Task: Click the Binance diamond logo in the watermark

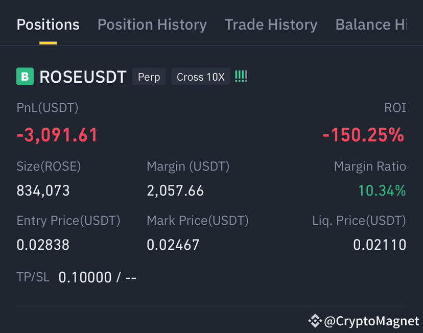Action: coord(314,321)
